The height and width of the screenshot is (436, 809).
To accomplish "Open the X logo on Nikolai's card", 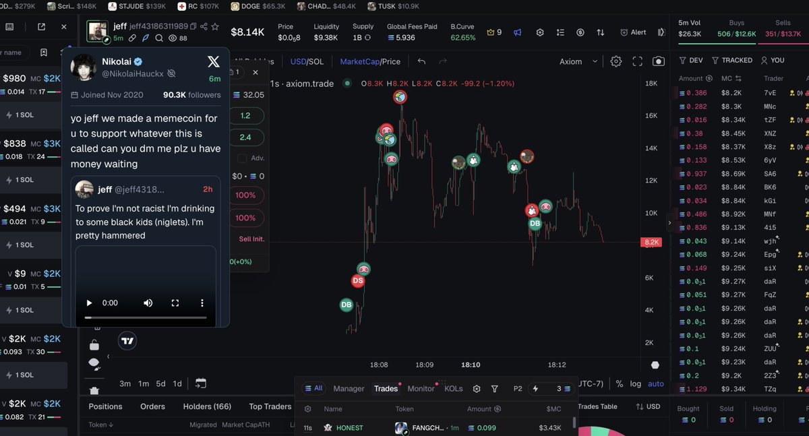I will [213, 62].
